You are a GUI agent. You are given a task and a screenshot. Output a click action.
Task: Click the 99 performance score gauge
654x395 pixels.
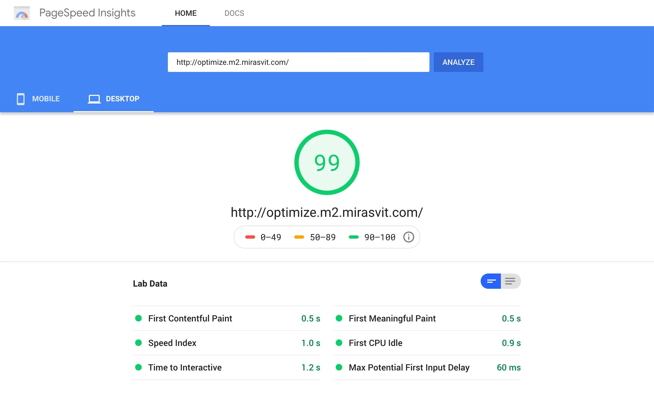pos(327,162)
